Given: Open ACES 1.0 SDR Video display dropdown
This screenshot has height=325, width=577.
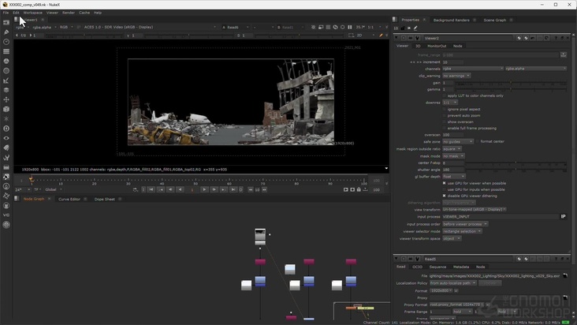Looking at the screenshot, I should [150, 28].
